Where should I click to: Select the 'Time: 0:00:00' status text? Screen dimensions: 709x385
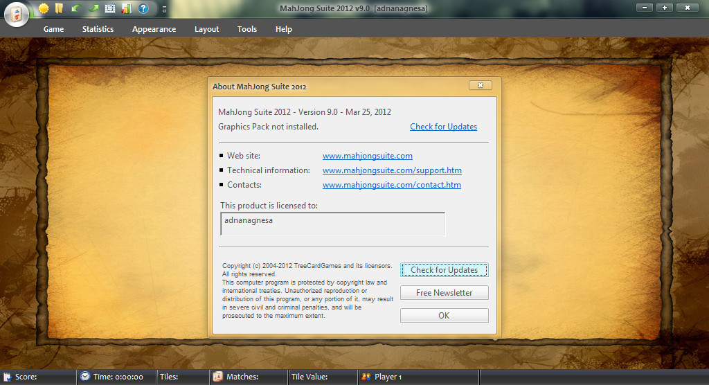pyautogui.click(x=118, y=377)
